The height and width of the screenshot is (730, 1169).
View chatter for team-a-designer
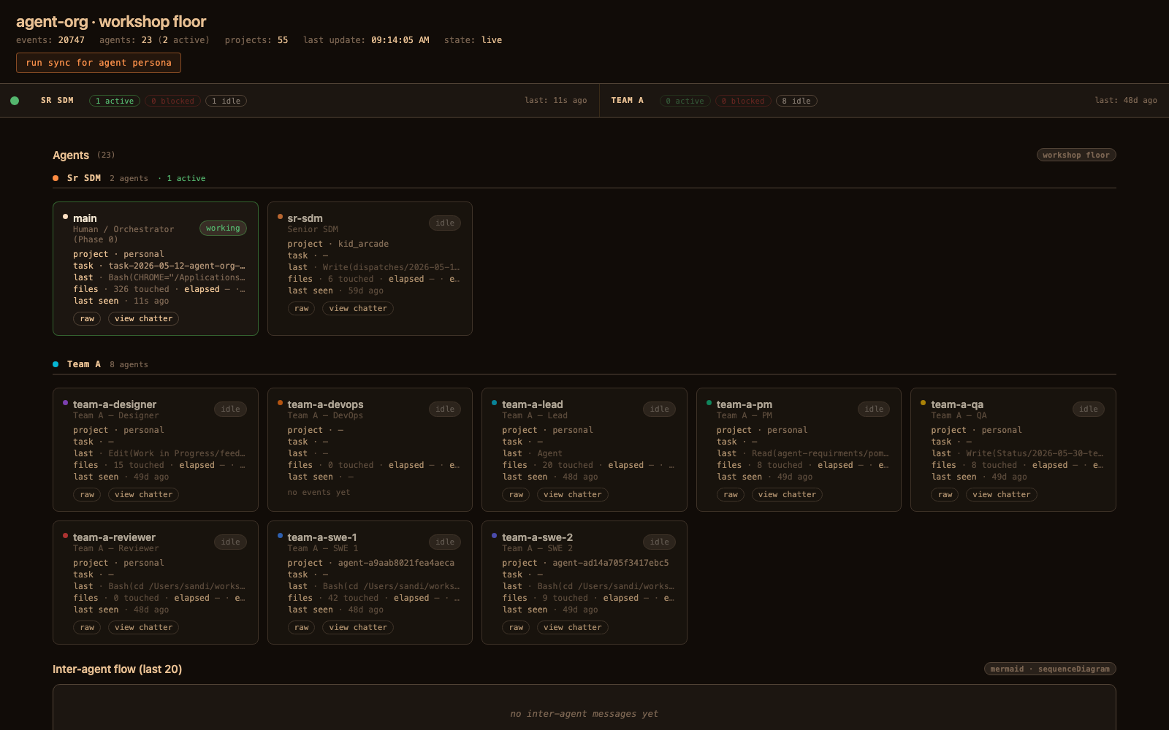point(144,494)
